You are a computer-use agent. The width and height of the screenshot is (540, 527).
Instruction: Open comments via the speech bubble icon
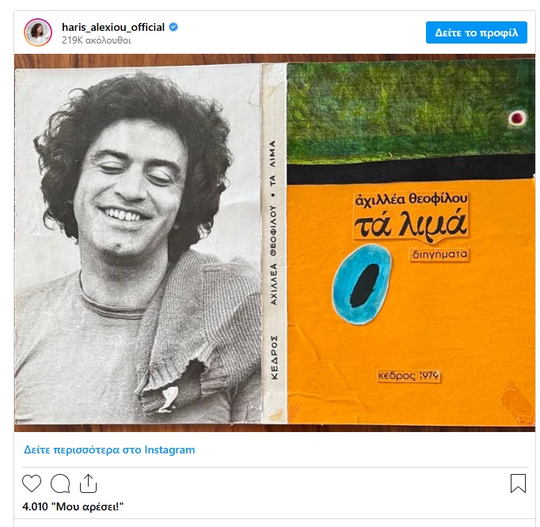click(x=60, y=483)
